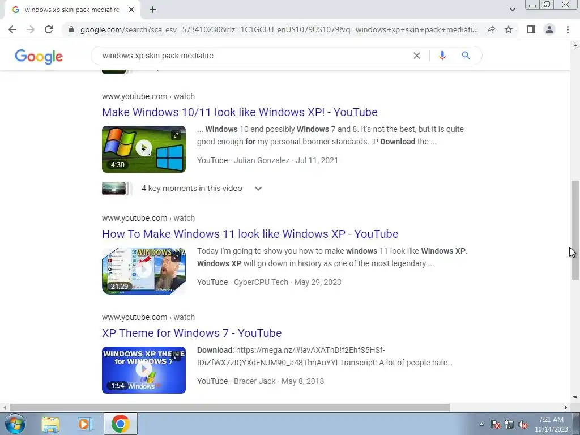580x435 pixels.
Task: Start a voice search with microphone
Action: (x=442, y=56)
